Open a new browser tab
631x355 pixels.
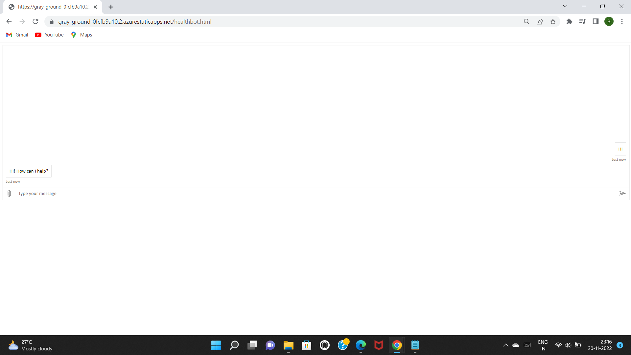(x=111, y=7)
